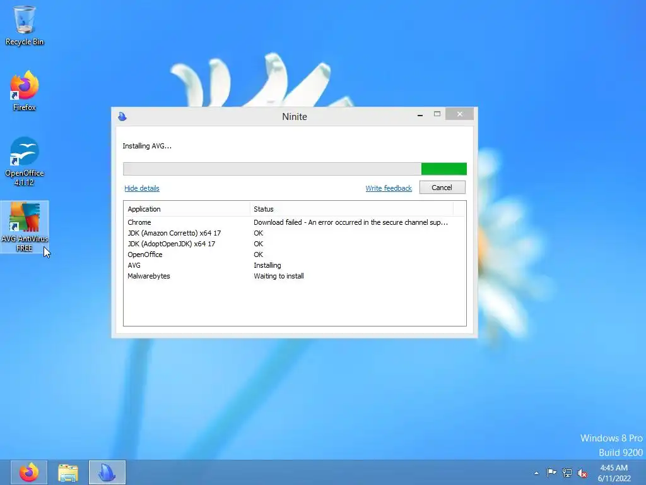The height and width of the screenshot is (485, 646).
Task: Select the OpenOffice 4.1.12 desktop shortcut
Action: click(25, 161)
